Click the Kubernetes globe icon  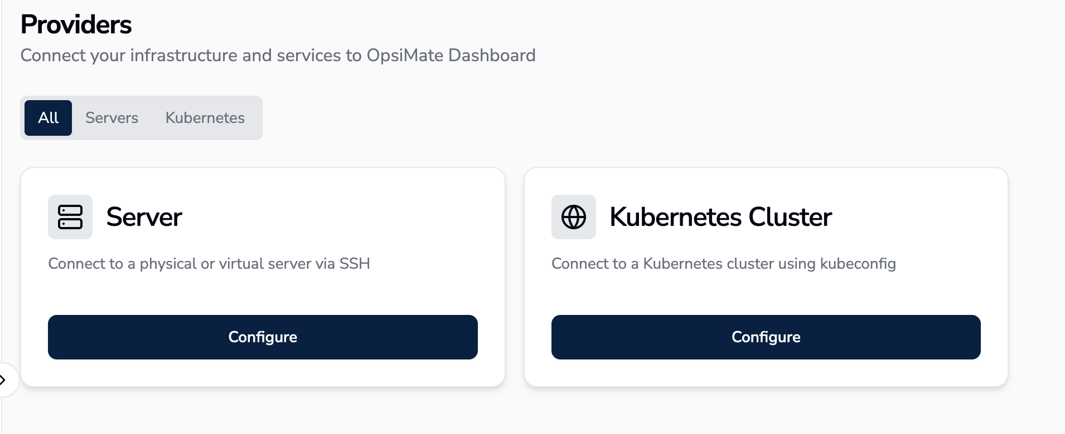click(573, 217)
